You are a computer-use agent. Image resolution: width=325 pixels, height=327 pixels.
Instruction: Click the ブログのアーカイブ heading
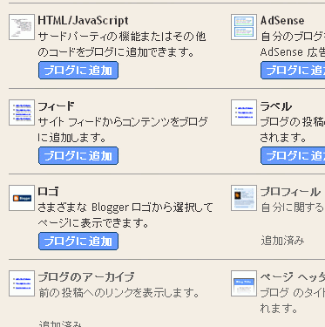[86, 277]
